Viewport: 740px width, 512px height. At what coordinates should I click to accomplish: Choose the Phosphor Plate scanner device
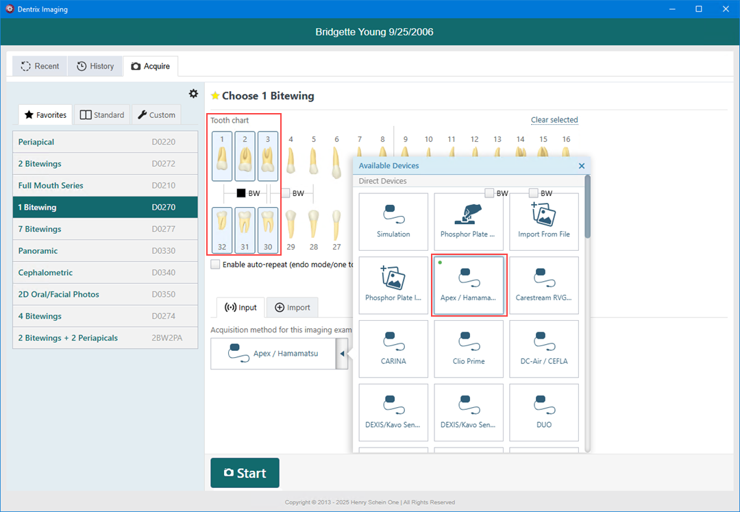469,221
